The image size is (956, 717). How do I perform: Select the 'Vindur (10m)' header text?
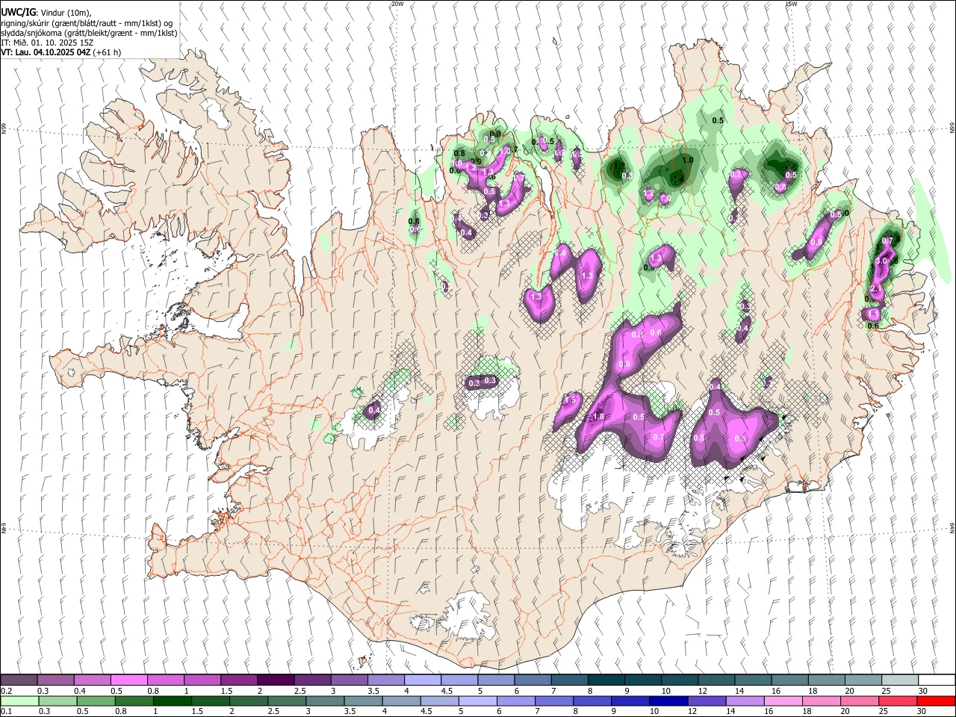(65, 13)
